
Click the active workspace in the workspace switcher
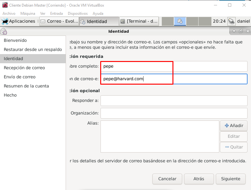(x=180, y=21)
